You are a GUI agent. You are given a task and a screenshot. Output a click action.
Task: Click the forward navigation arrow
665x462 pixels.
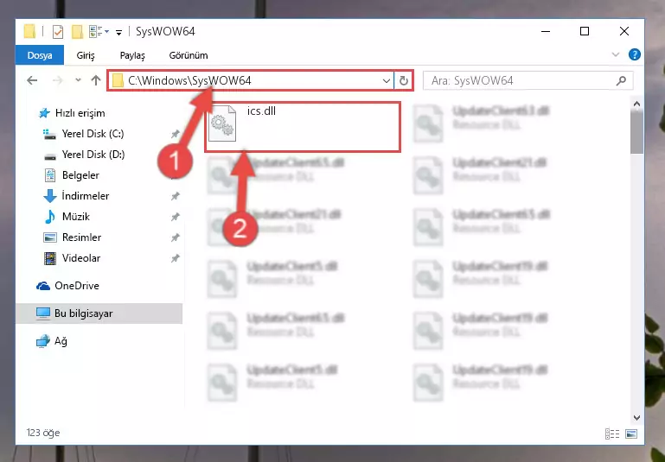pyautogui.click(x=58, y=80)
